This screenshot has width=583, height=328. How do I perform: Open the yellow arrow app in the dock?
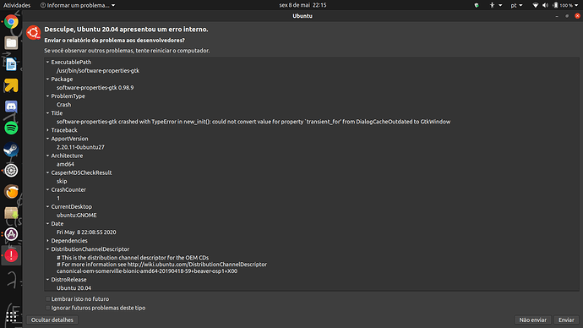pyautogui.click(x=11, y=85)
